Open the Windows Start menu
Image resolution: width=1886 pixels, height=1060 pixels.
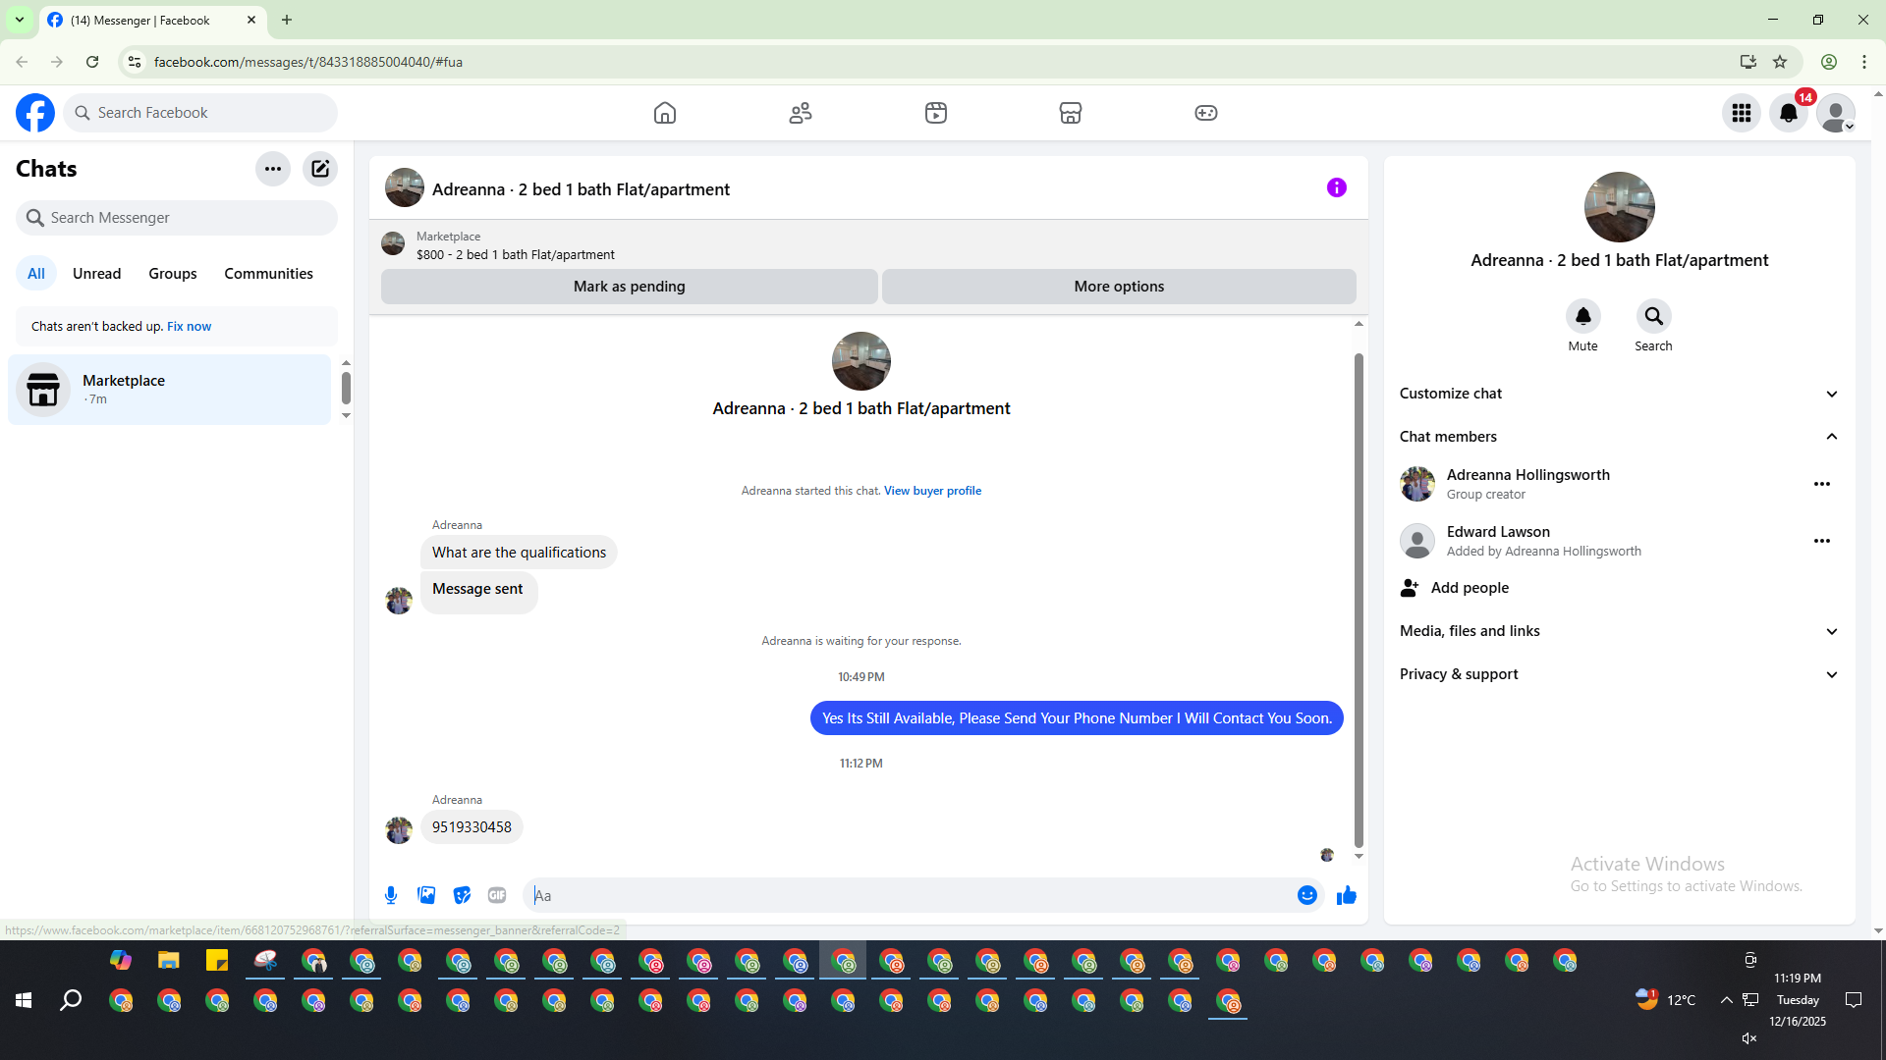(24, 1000)
